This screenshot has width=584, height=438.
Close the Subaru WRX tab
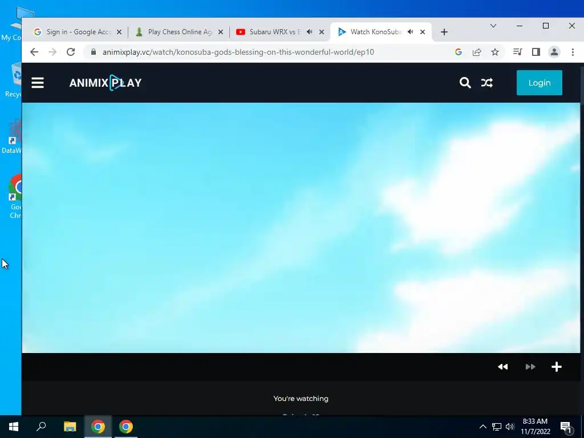[322, 32]
